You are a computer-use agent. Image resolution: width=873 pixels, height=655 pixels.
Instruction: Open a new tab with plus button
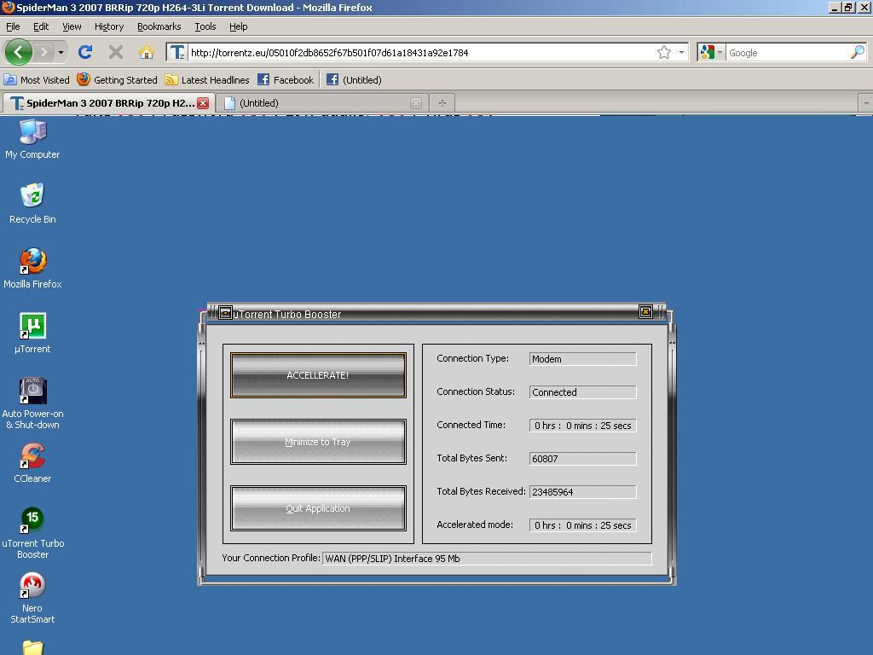click(x=442, y=103)
